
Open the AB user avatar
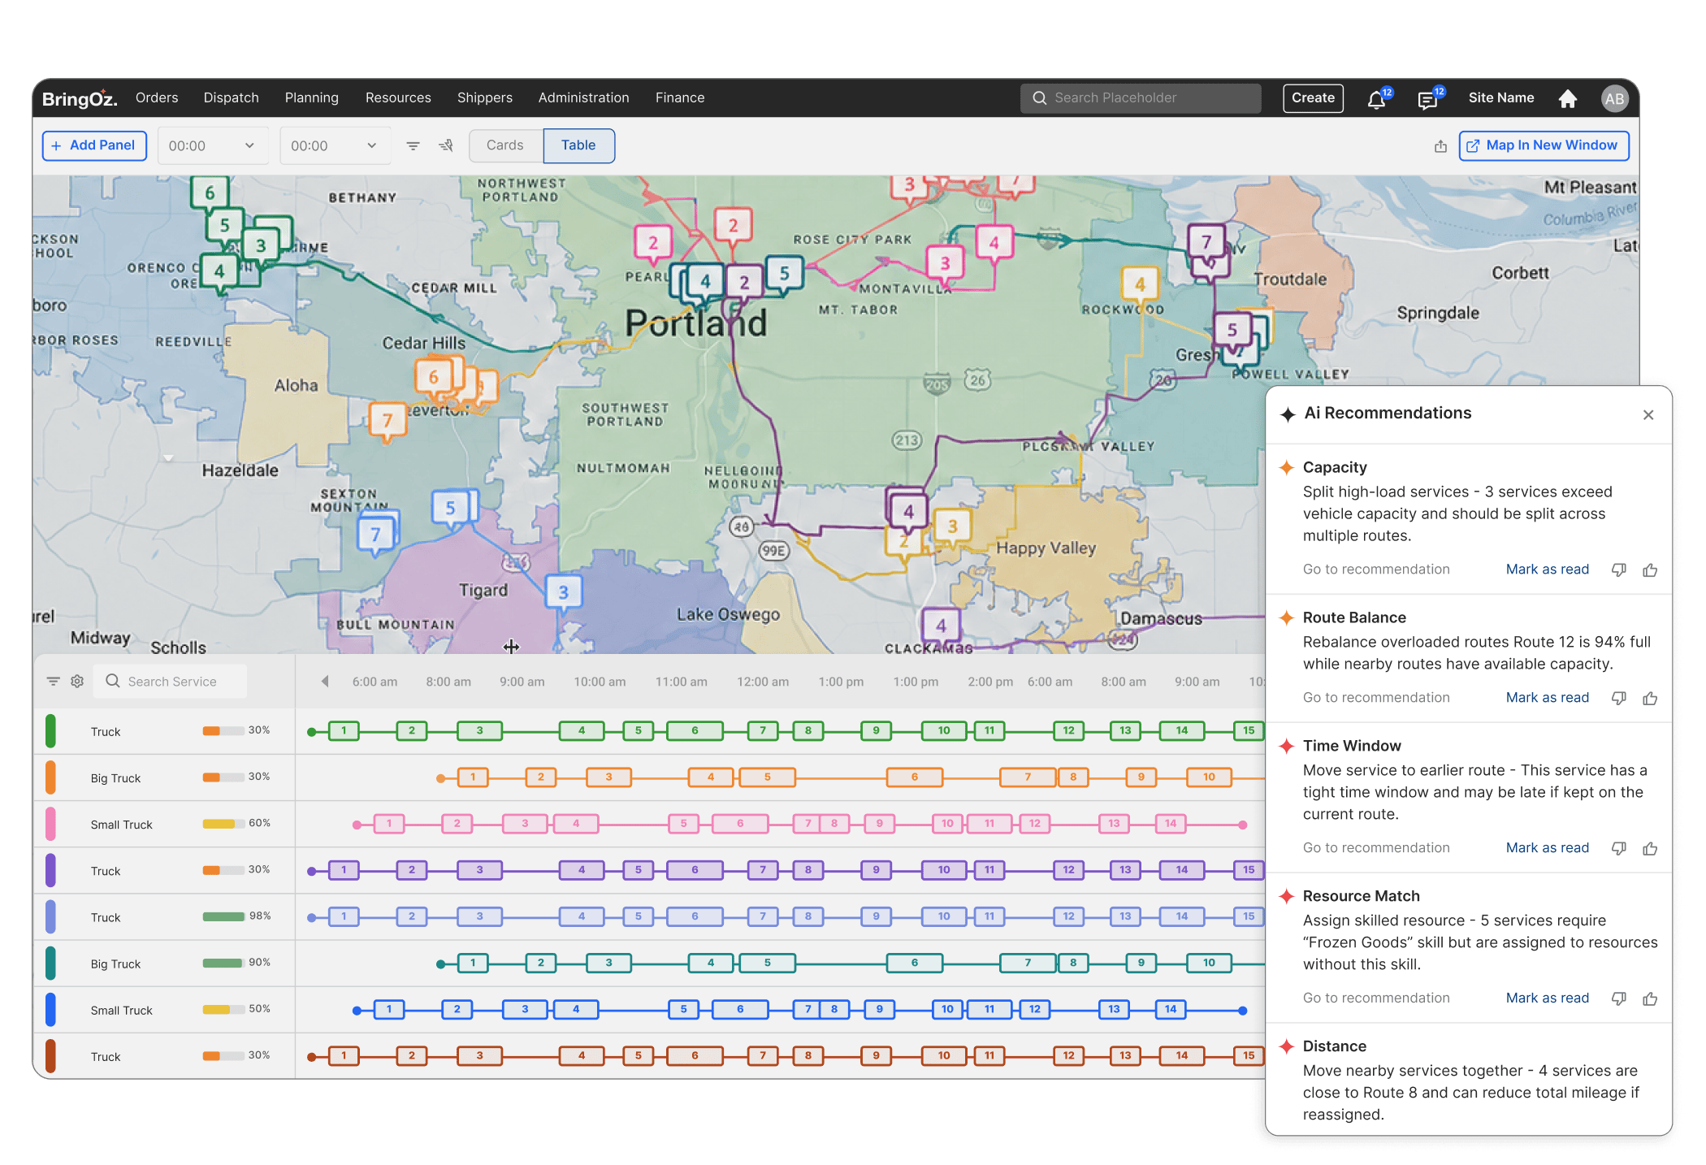click(x=1614, y=98)
